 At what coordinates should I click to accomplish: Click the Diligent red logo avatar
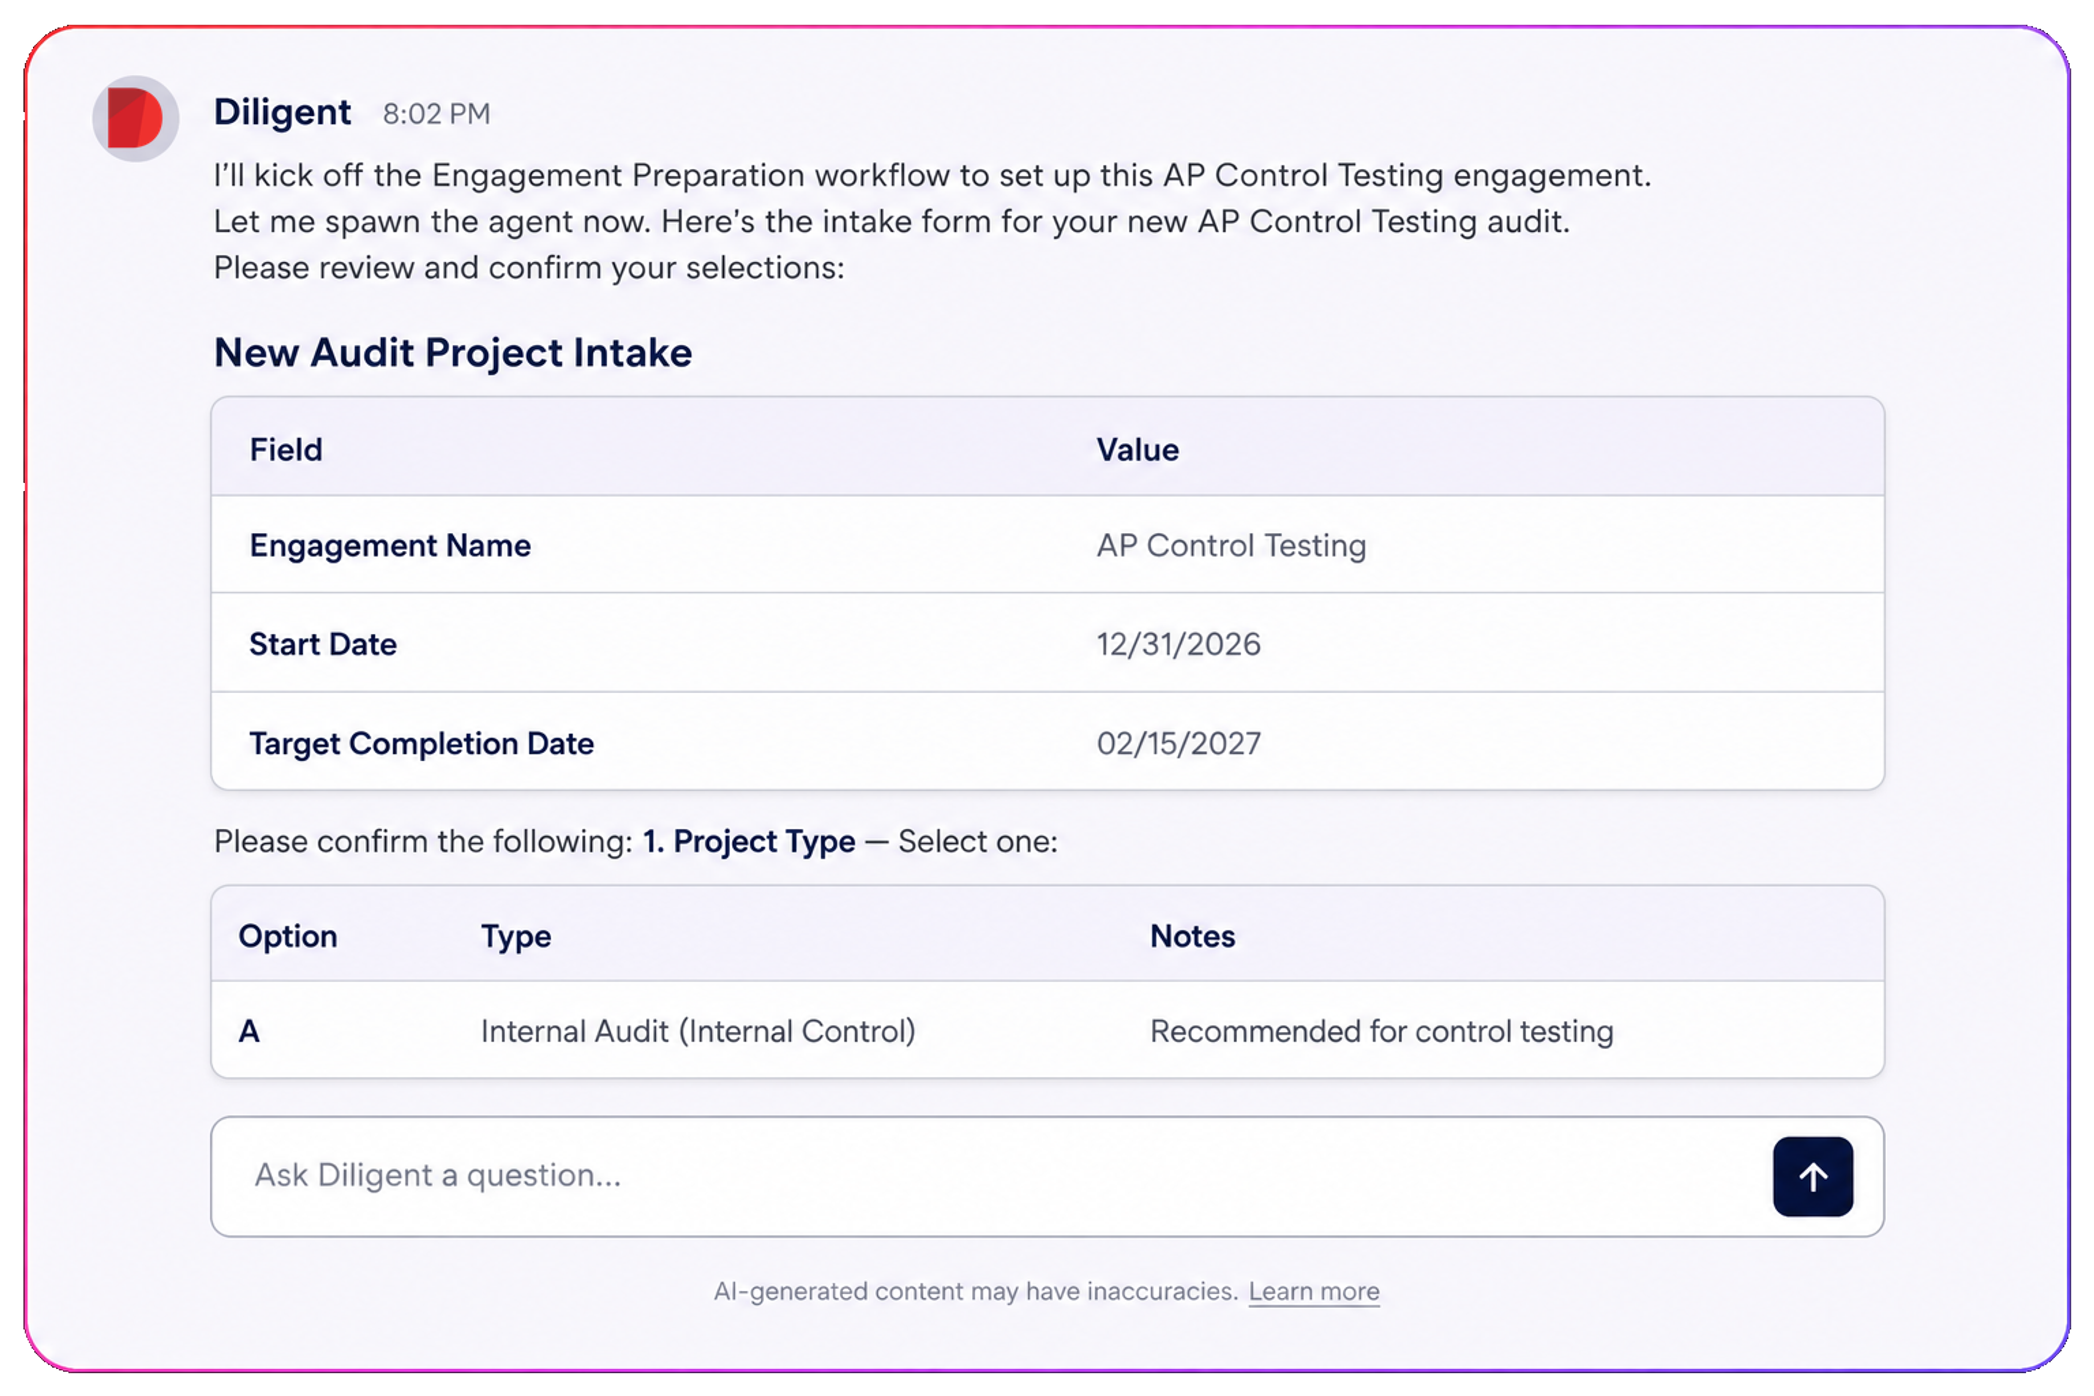point(135,118)
